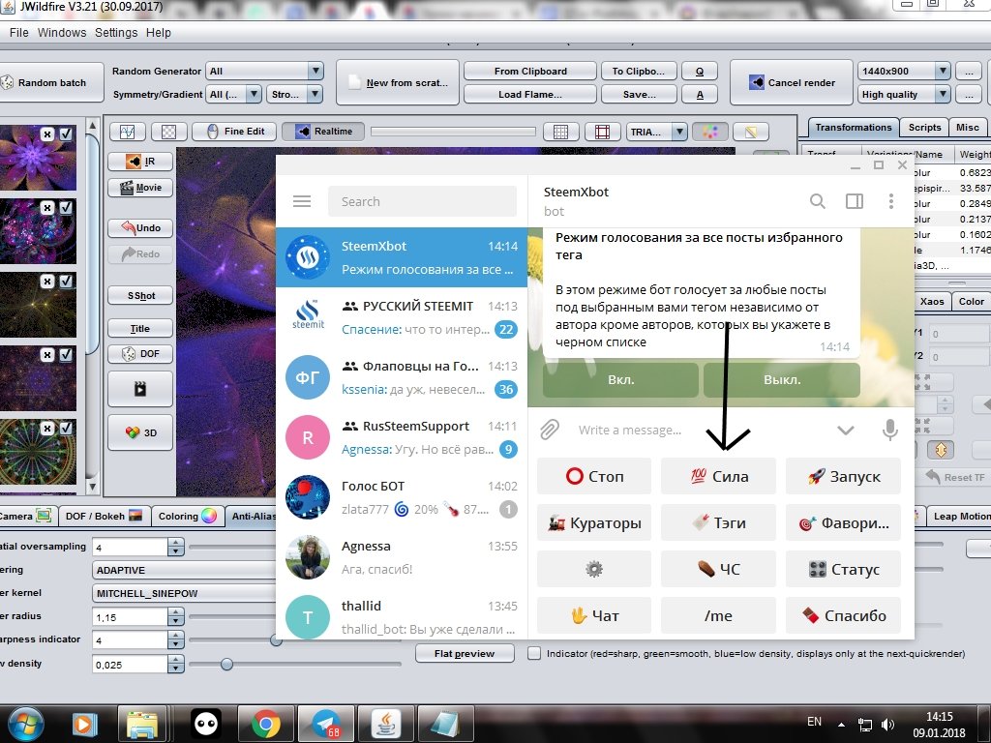Switch to the Coloring tab

point(187,516)
